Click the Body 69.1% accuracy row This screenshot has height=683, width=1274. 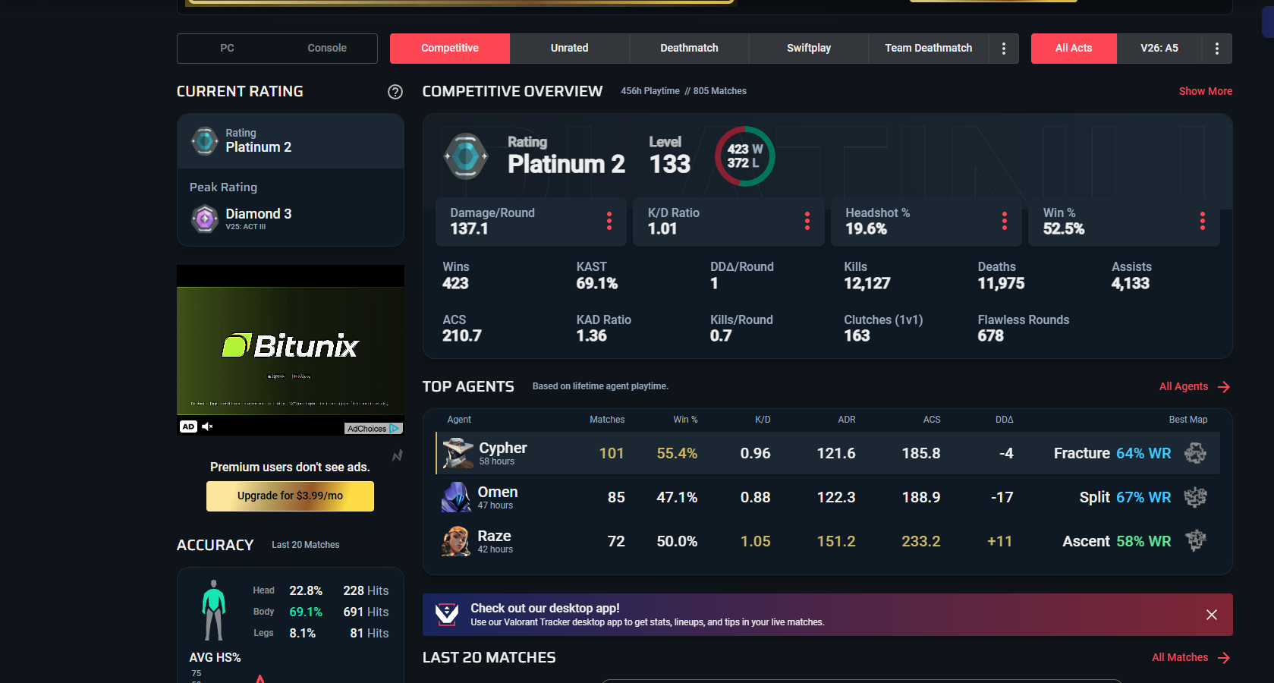coord(321,612)
